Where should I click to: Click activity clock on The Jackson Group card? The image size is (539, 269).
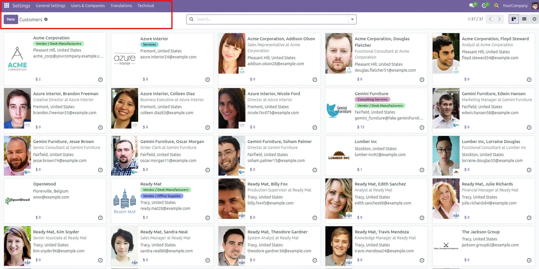pos(529,260)
